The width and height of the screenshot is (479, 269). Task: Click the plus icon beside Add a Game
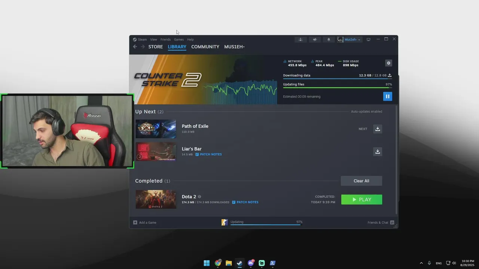pyautogui.click(x=135, y=222)
